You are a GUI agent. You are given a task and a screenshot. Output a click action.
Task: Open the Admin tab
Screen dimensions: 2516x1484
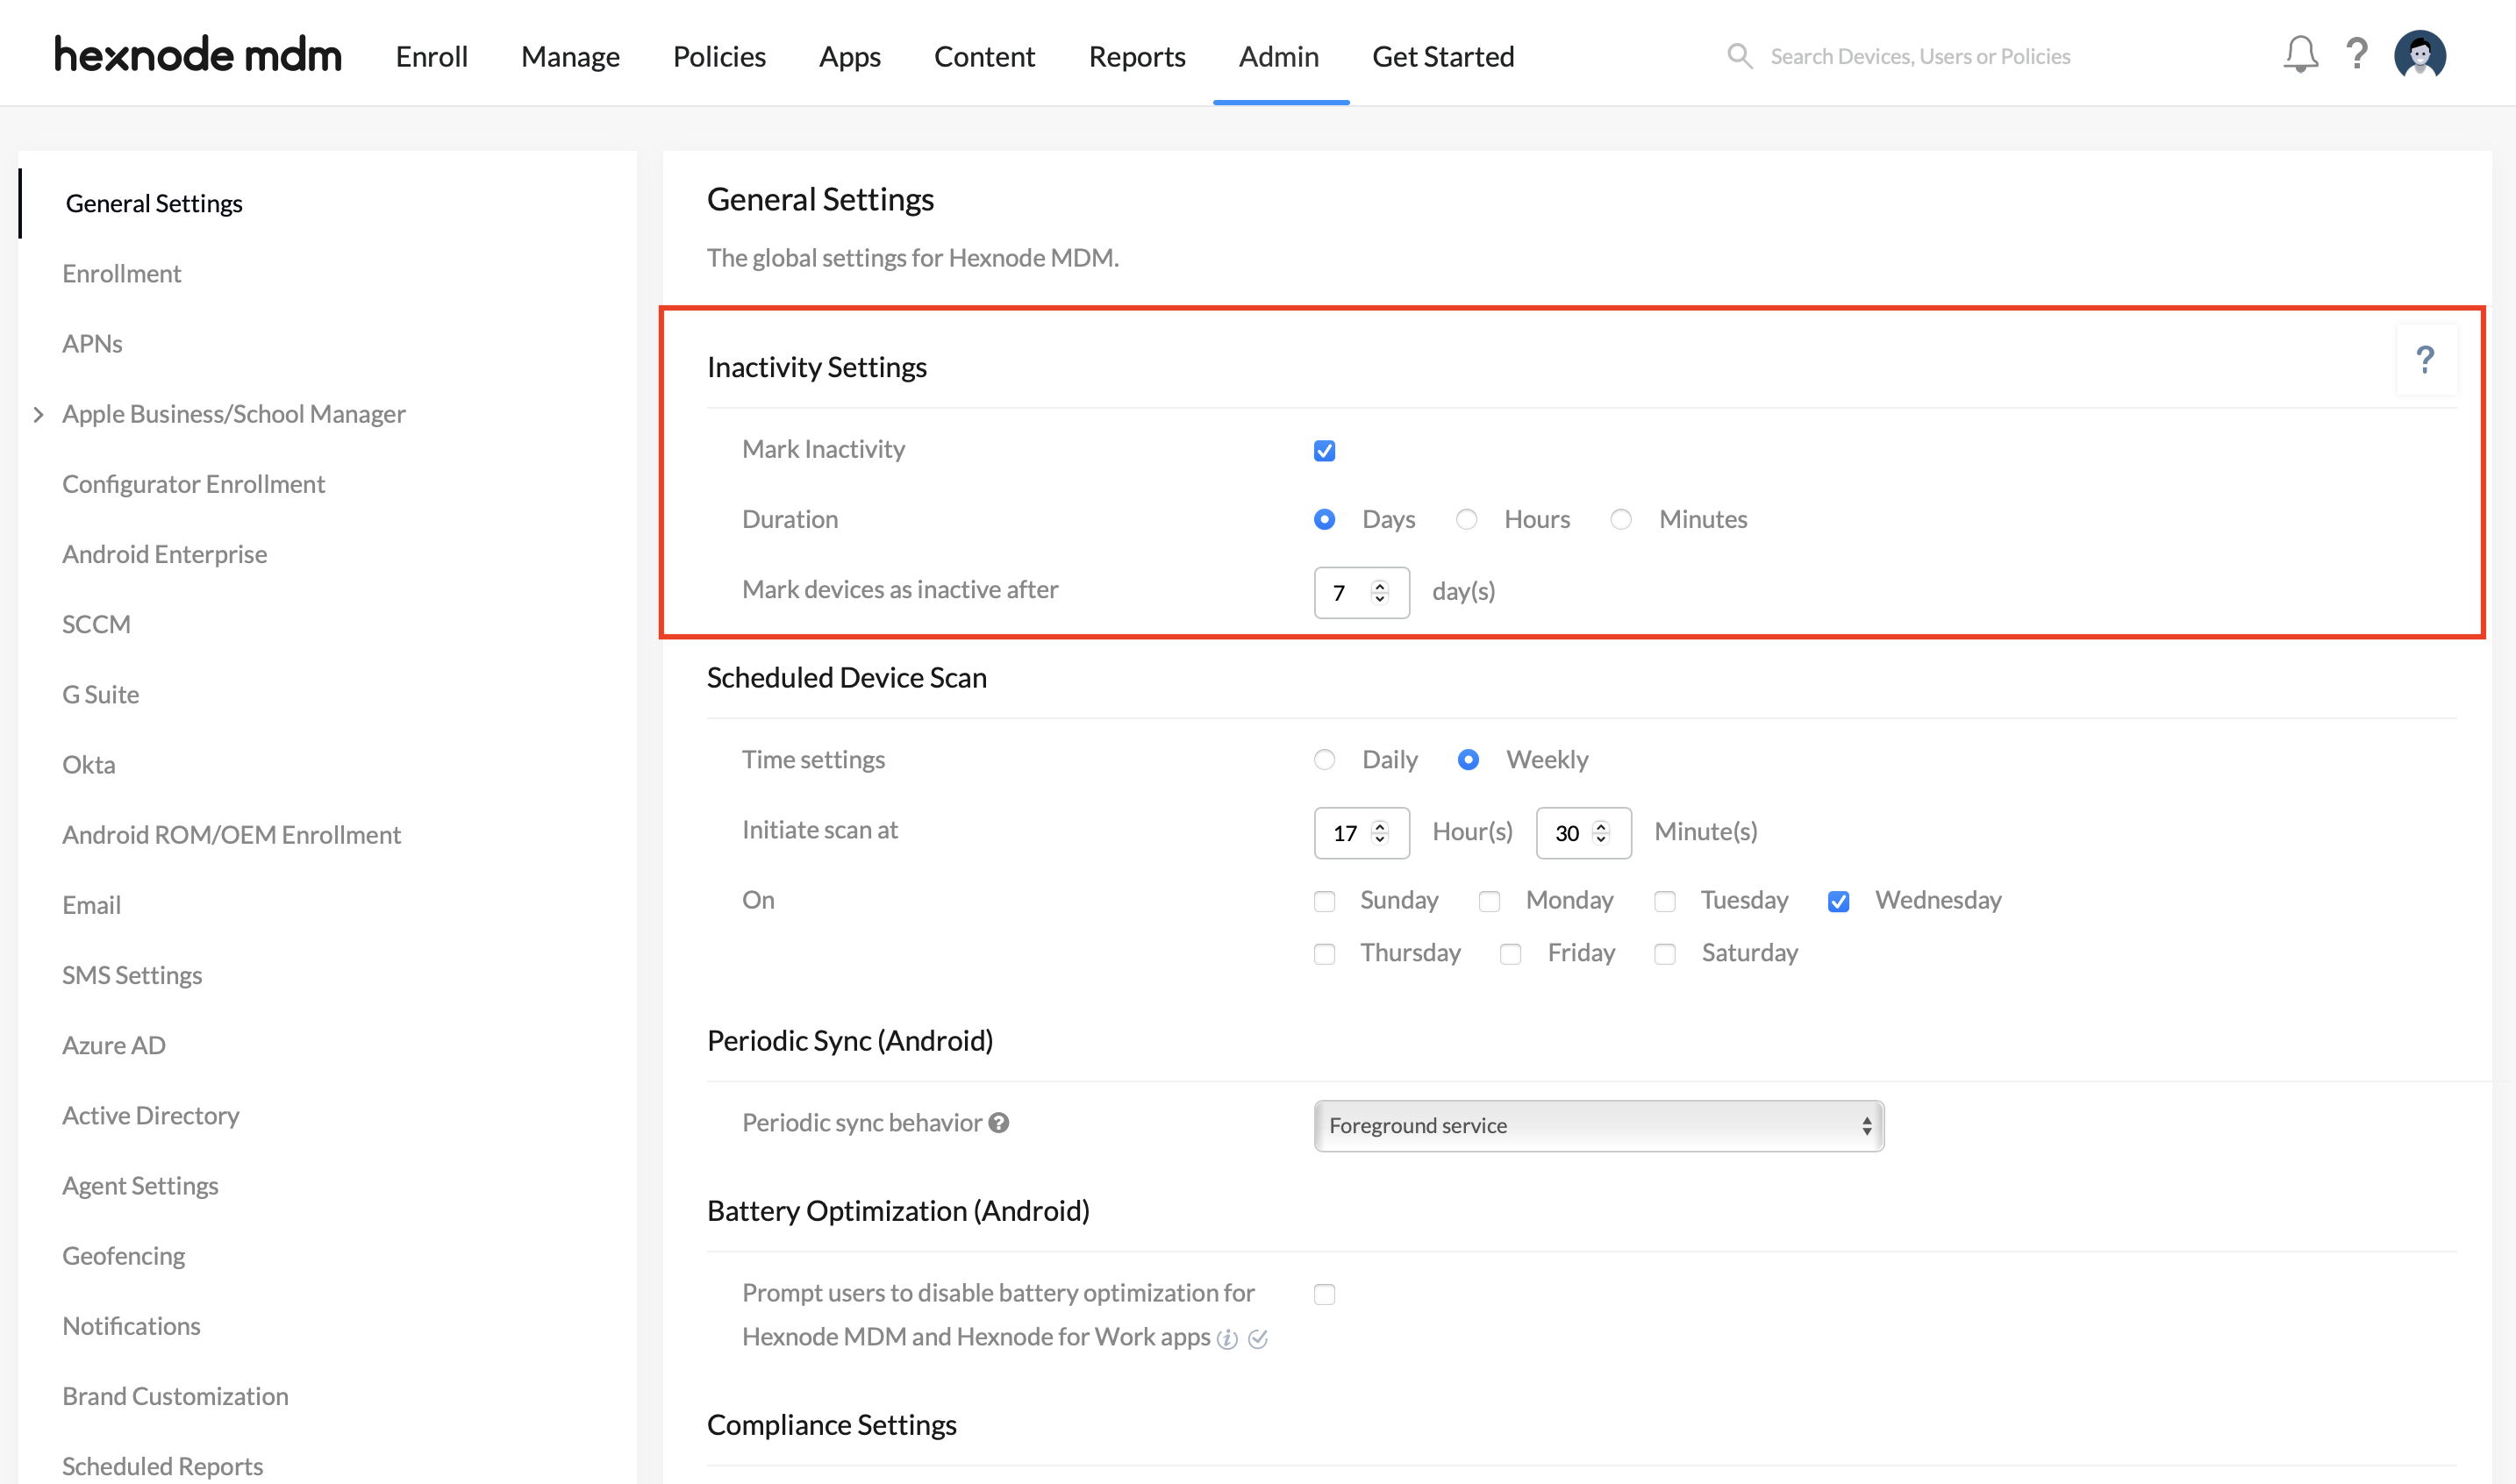pyautogui.click(x=1278, y=56)
